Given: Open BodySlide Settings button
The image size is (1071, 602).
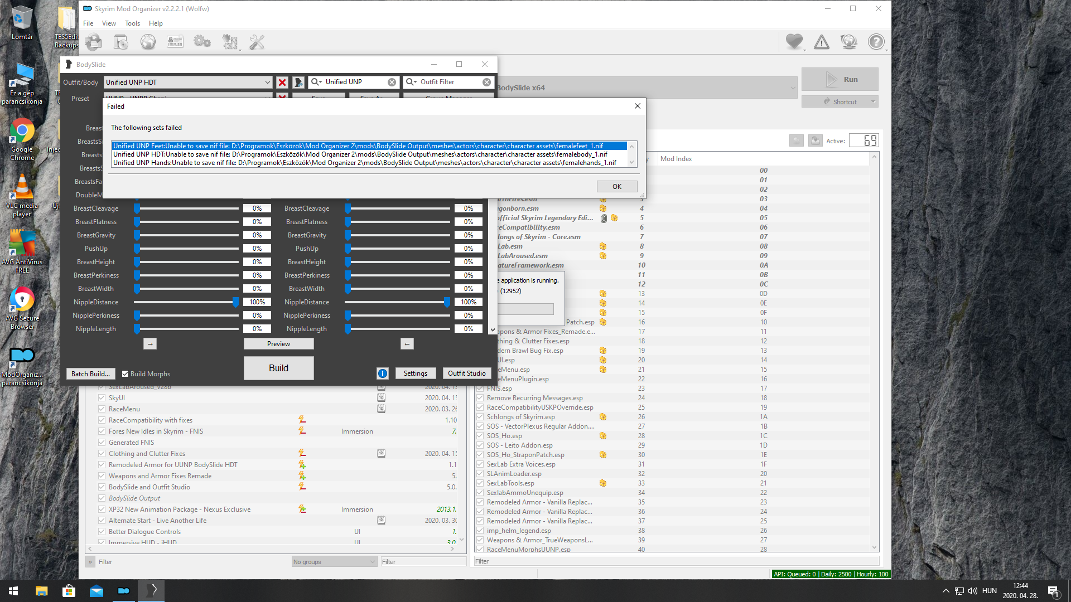Looking at the screenshot, I should [415, 373].
